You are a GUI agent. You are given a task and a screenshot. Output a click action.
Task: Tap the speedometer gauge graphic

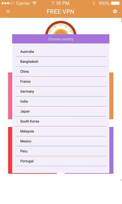pyautogui.click(x=61, y=28)
